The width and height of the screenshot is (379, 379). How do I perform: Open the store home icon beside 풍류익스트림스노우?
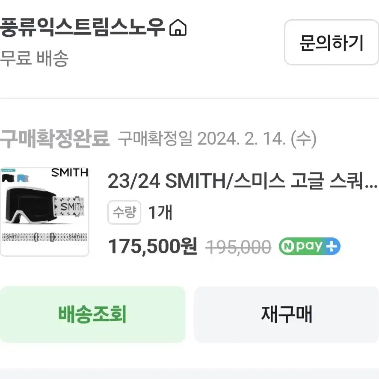click(178, 27)
